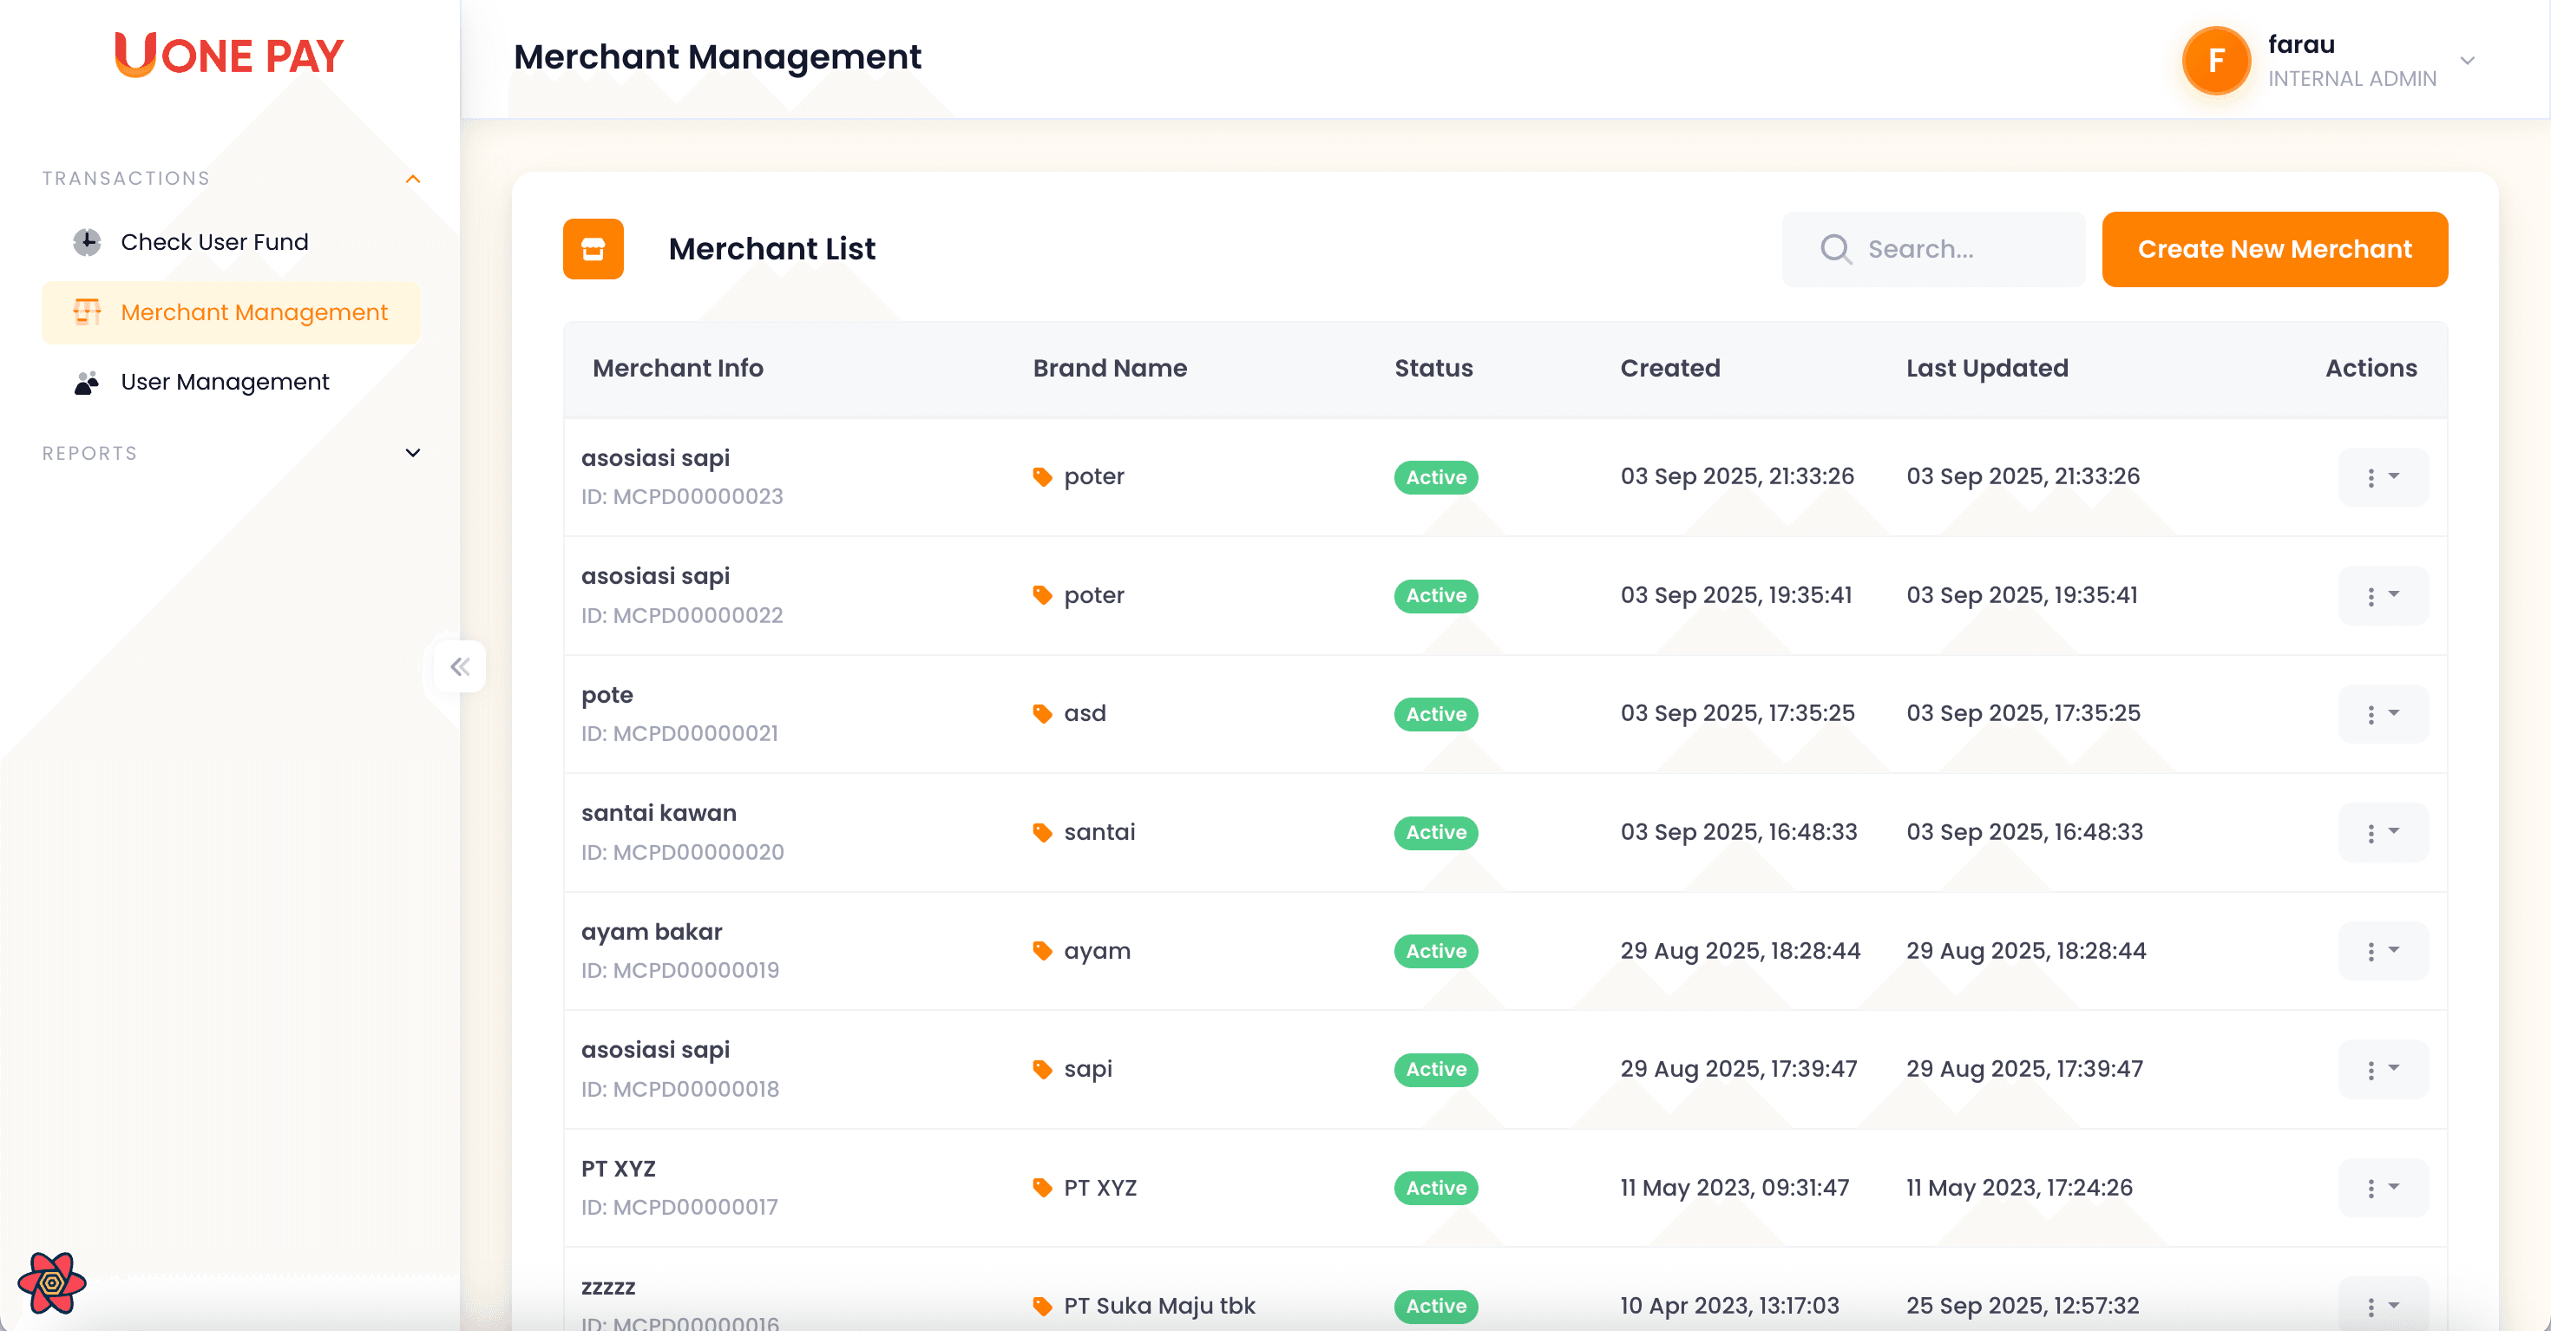
Task: Open the farau profile dropdown
Action: coord(2468,61)
